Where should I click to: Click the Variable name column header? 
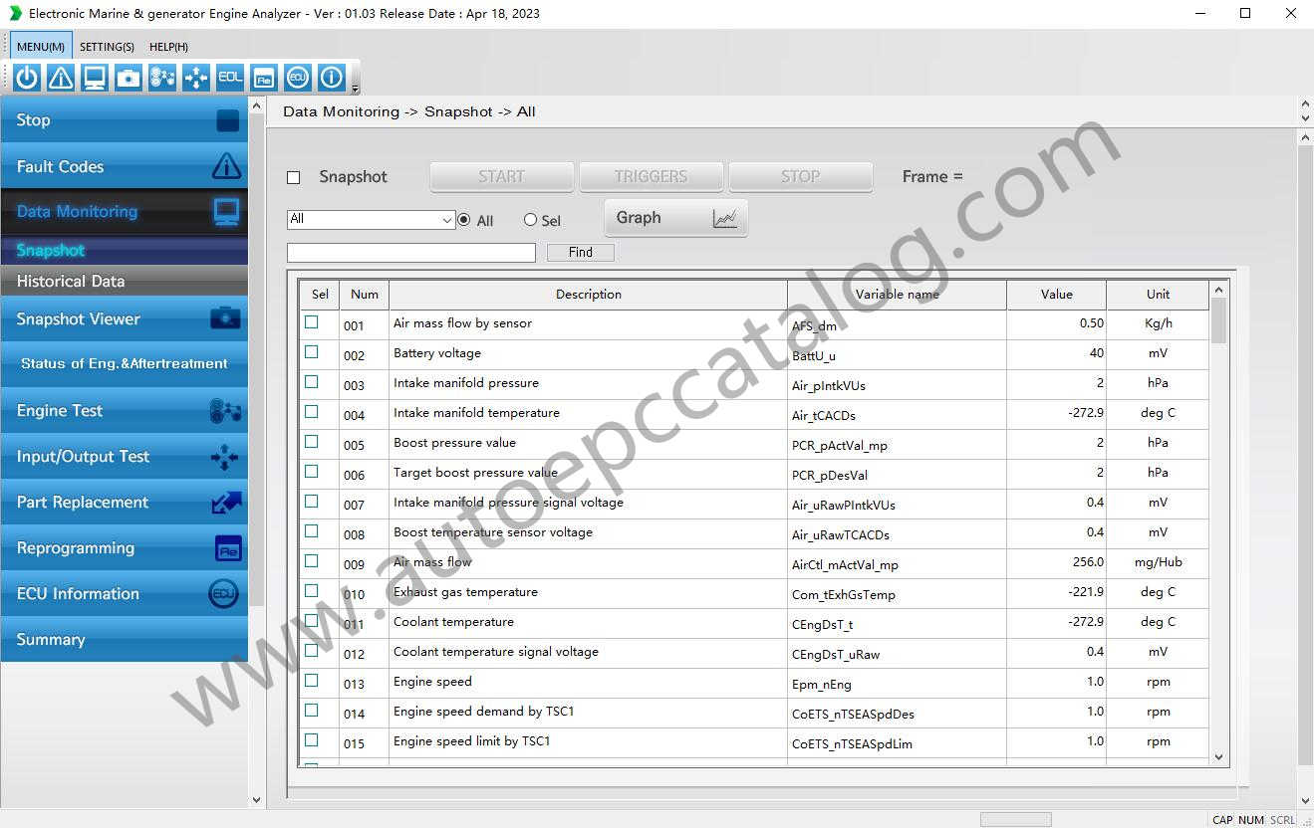pos(897,295)
